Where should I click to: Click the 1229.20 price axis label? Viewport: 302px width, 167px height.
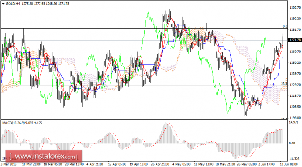click(x=295, y=85)
